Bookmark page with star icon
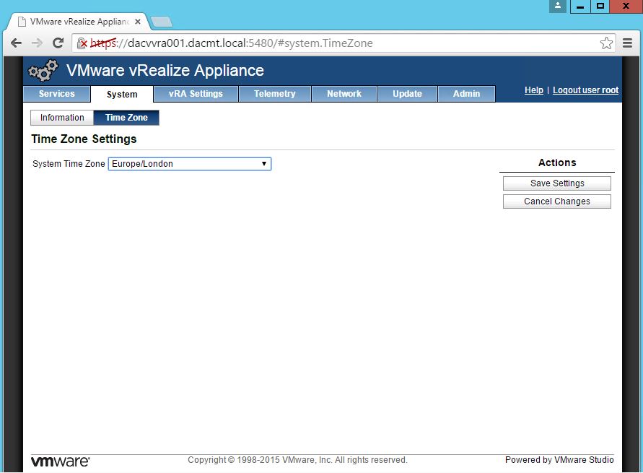This screenshot has height=473, width=643. tap(606, 43)
